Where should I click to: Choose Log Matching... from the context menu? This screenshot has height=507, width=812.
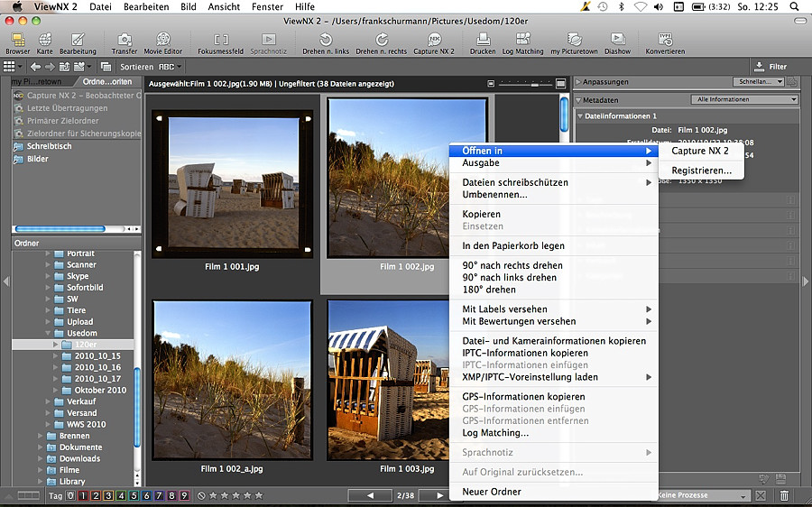click(554, 433)
